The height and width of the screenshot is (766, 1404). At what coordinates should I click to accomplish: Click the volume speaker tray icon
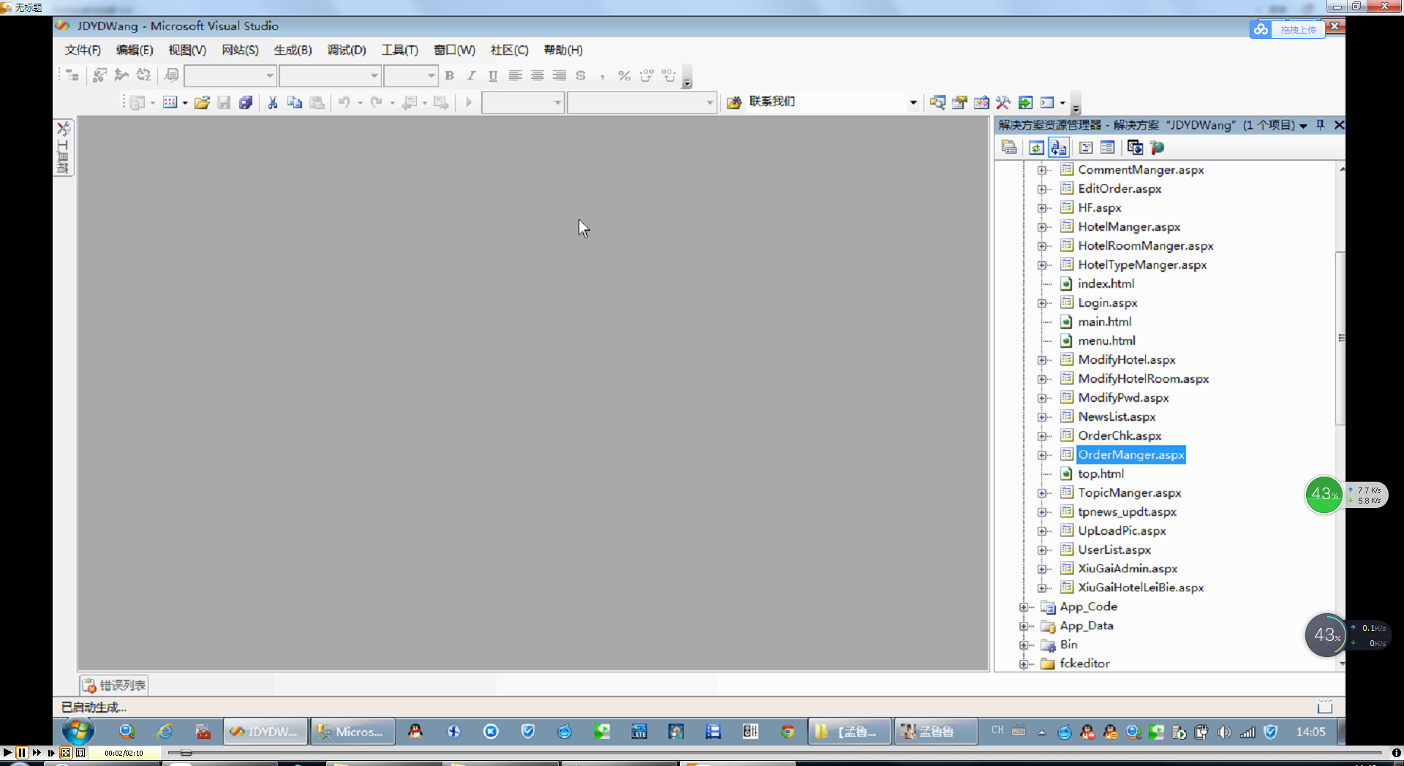pos(1224,732)
